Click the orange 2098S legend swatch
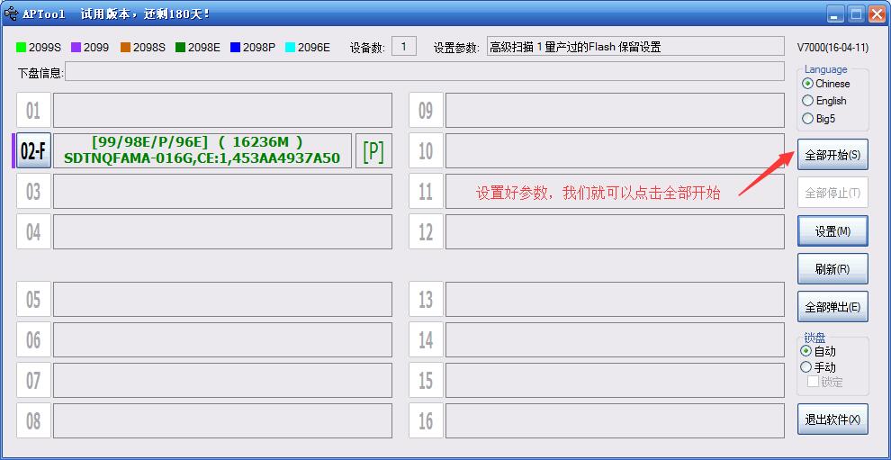The image size is (891, 460). coord(126,47)
